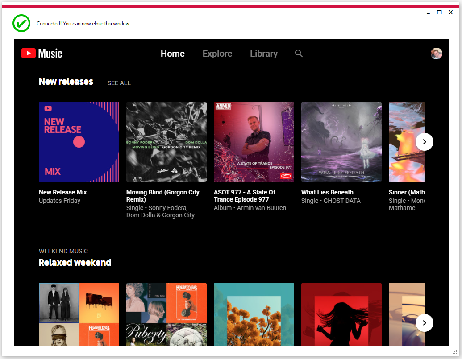Open the beige car playlist thumbnail
462x359 pixels.
pos(407,314)
